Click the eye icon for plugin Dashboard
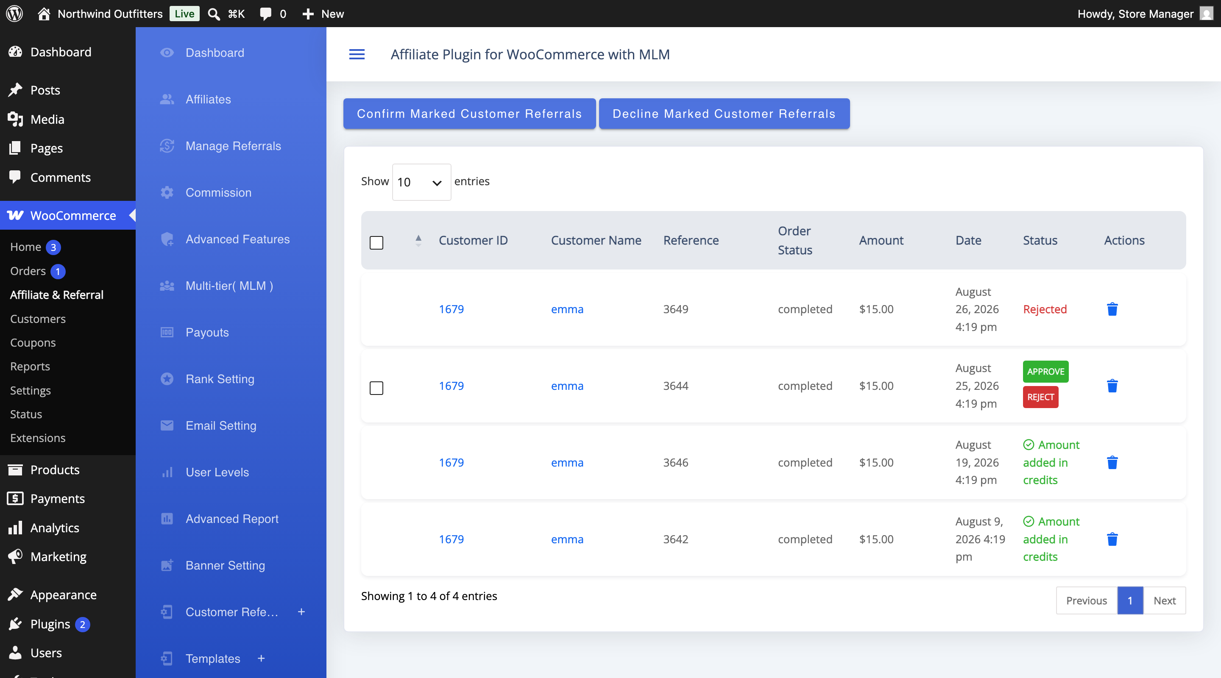Image resolution: width=1221 pixels, height=678 pixels. tap(167, 53)
